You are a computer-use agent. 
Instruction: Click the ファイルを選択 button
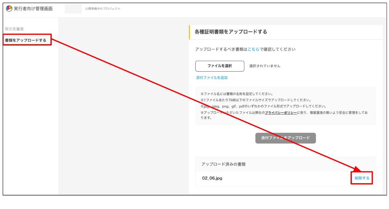click(220, 66)
